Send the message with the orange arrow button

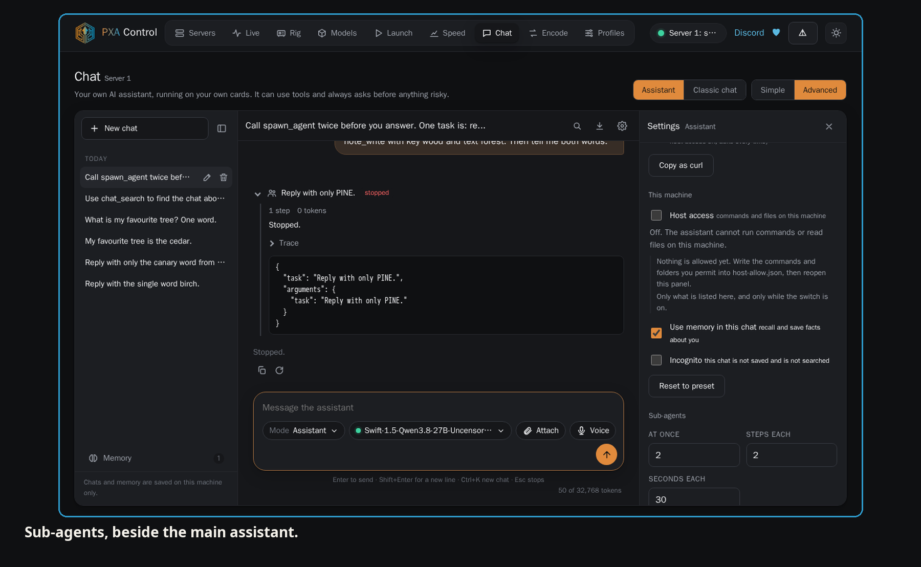[x=606, y=454]
